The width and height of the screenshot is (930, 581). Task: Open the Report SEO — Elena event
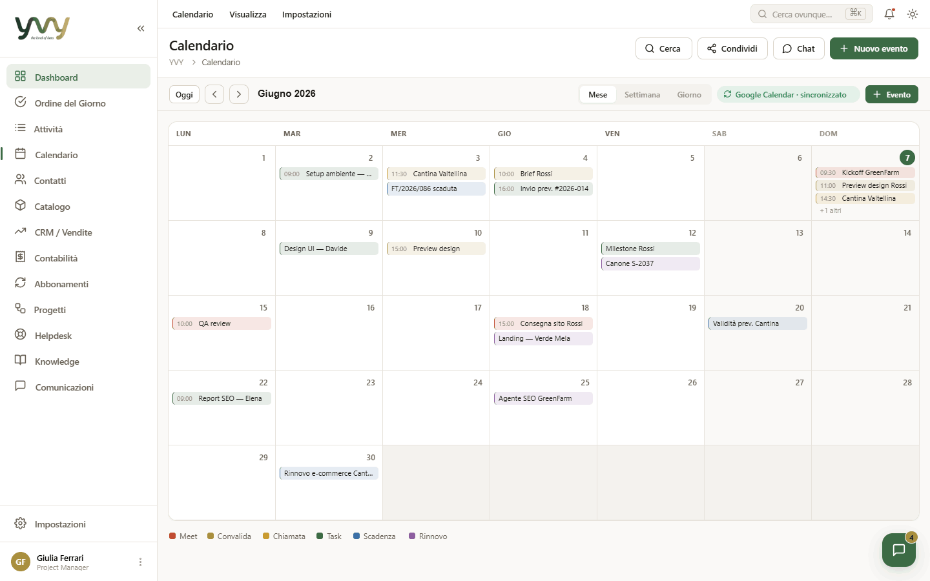(x=222, y=398)
